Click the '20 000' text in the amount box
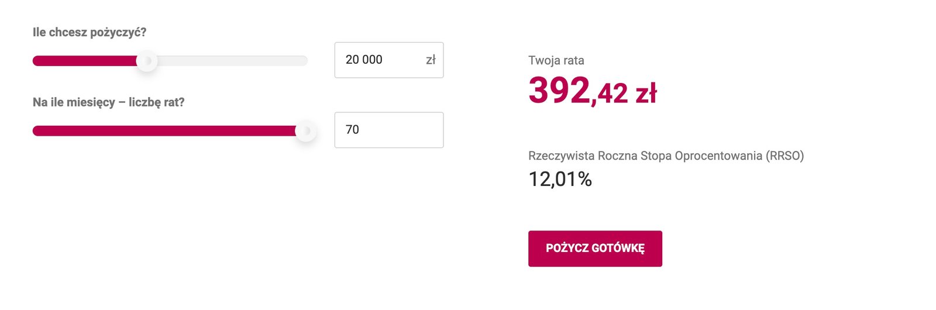This screenshot has width=936, height=310. [364, 60]
